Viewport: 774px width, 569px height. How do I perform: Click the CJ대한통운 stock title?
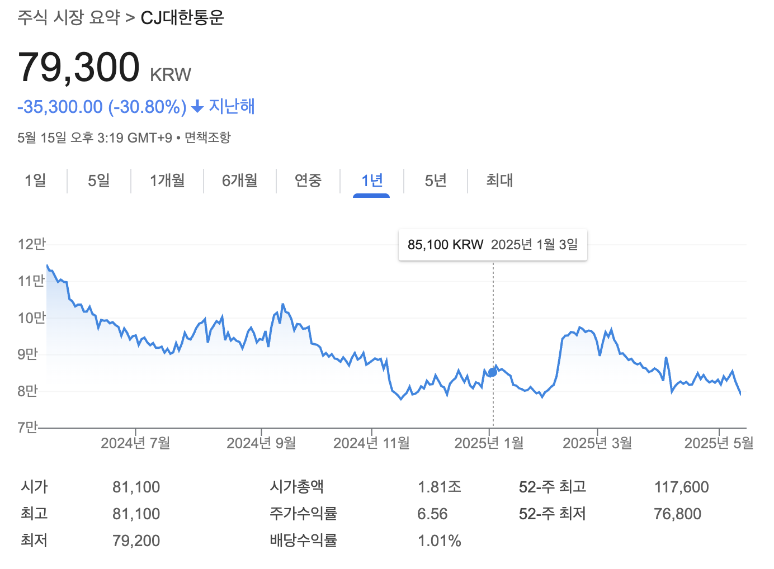(x=182, y=17)
